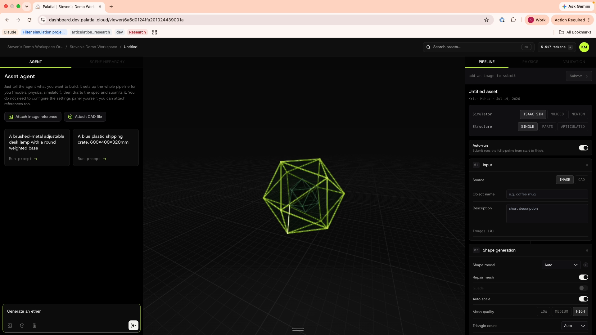This screenshot has height=335, width=596.
Task: Send the agent prompt with arrow icon
Action: point(133,325)
